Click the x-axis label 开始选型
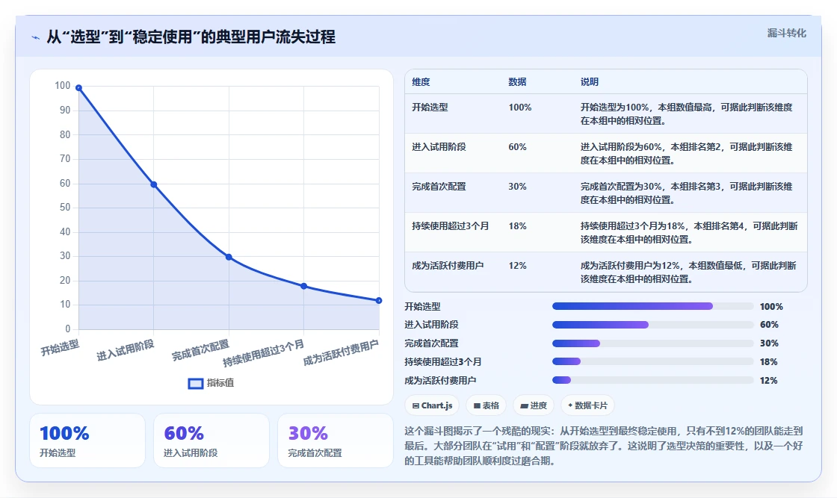The height and width of the screenshot is (498, 837). point(60,348)
